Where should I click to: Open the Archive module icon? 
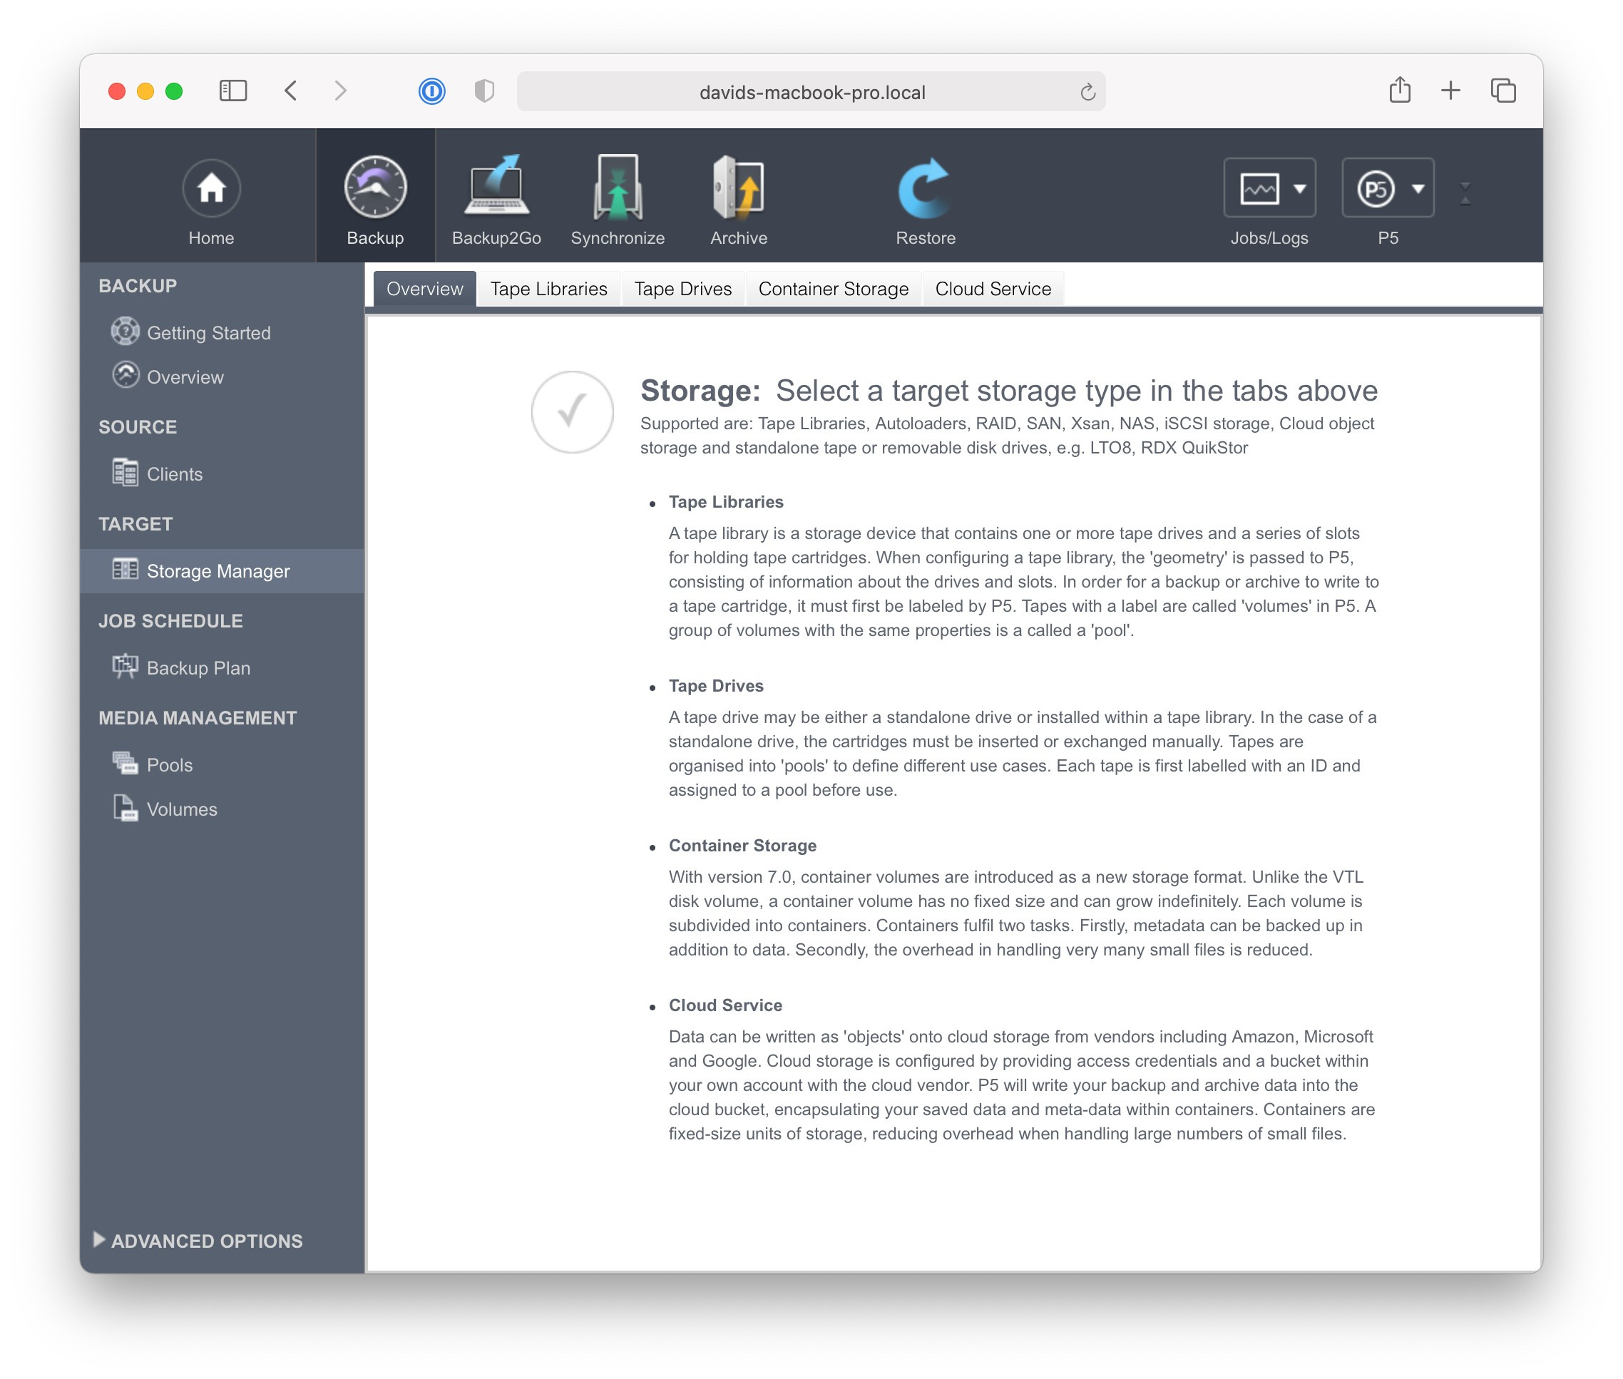tap(738, 188)
